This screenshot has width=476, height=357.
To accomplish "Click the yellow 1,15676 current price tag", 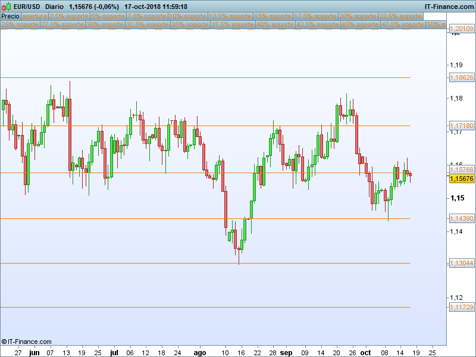I will pos(462,178).
